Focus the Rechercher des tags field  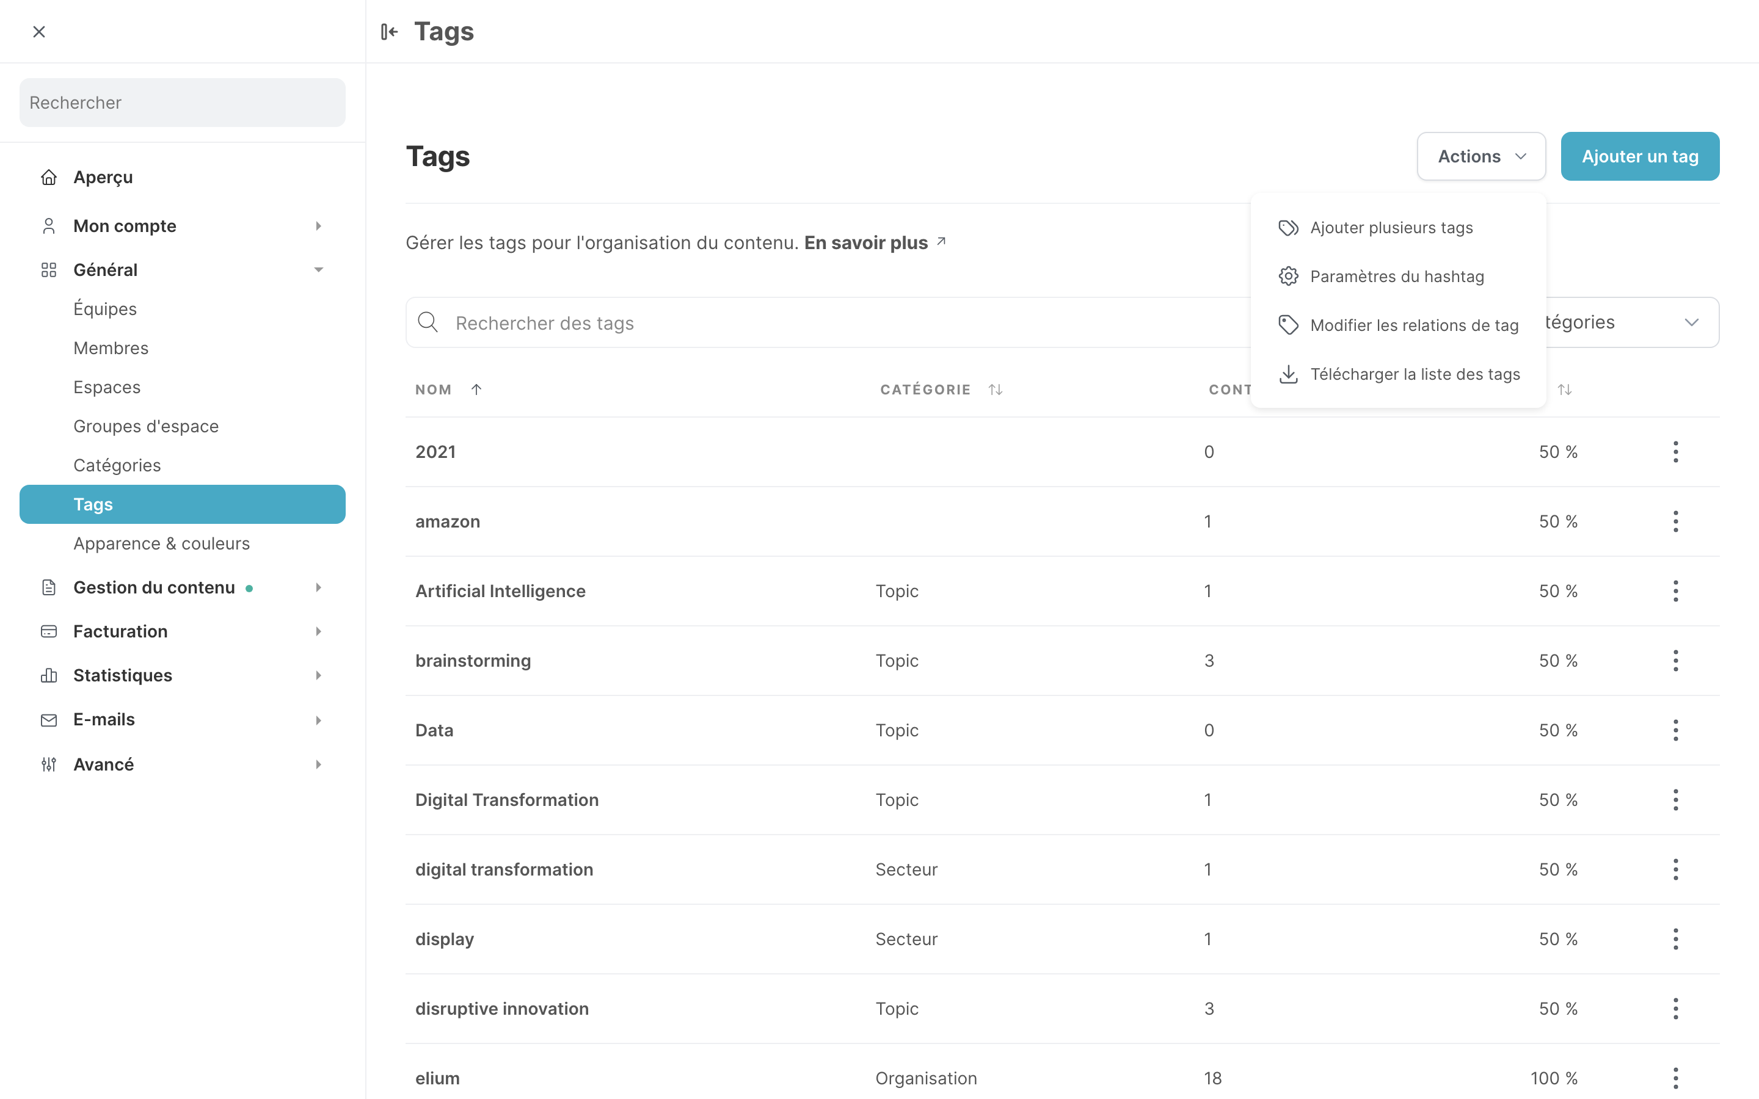click(829, 322)
